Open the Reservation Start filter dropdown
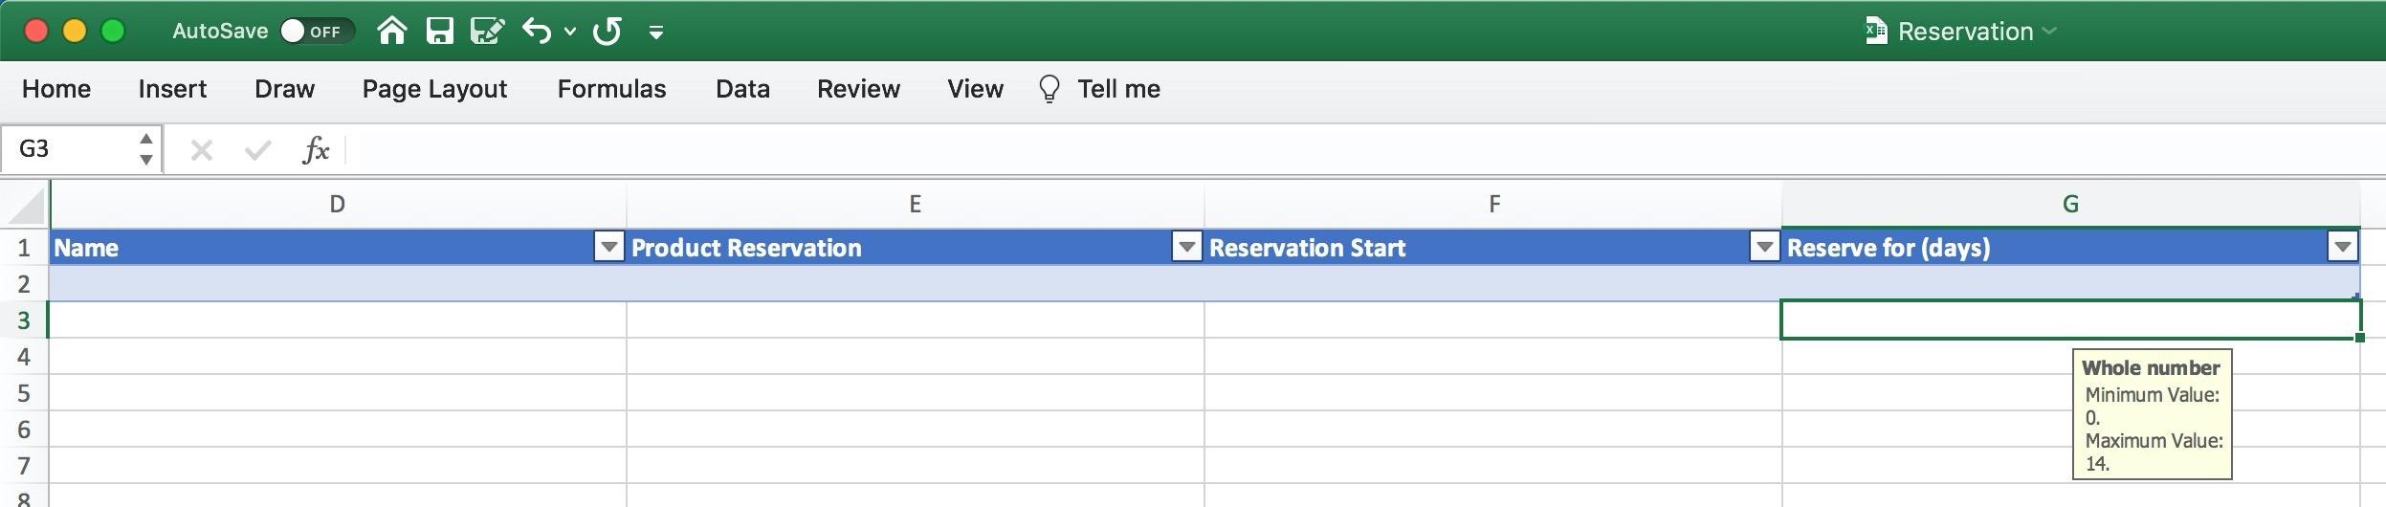 point(1764,248)
